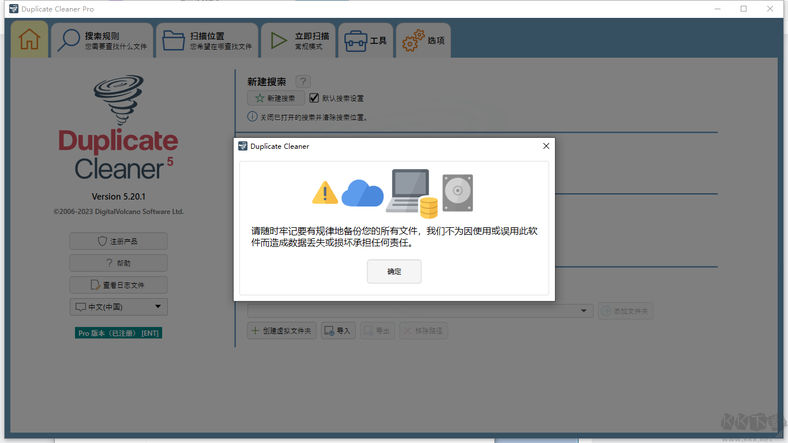Maximize the Duplicate Cleaner Pro window
Viewport: 788px width, 443px height.
coord(744,9)
